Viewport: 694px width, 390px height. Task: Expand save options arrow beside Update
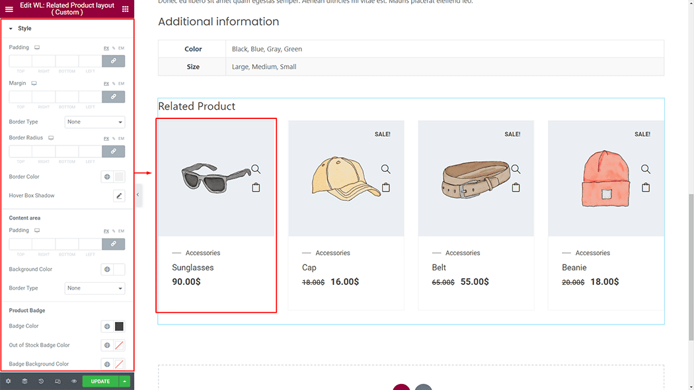click(x=125, y=381)
